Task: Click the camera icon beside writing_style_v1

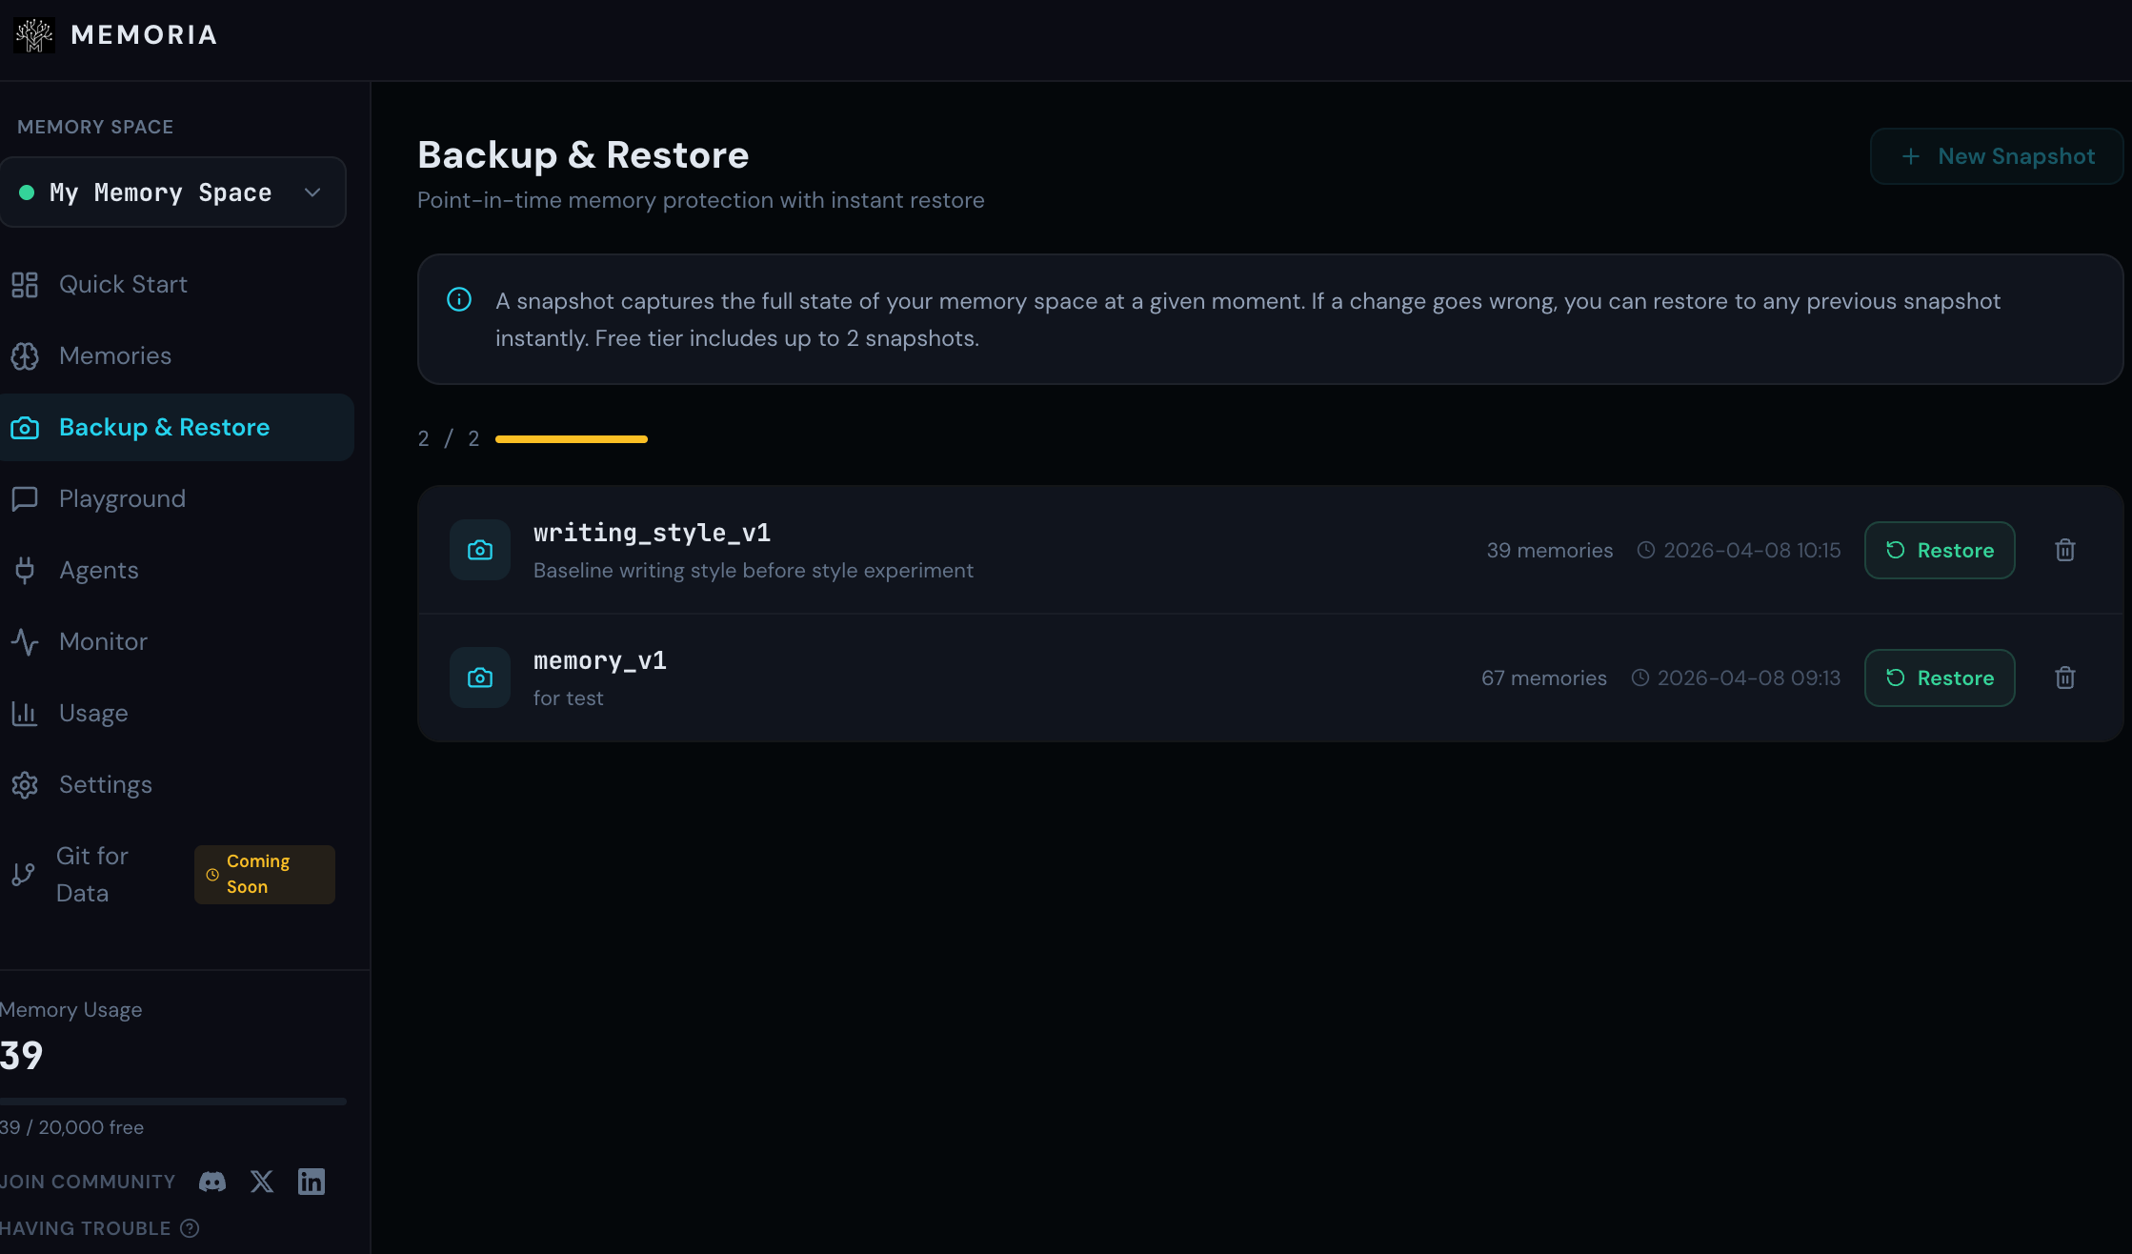Action: pyautogui.click(x=480, y=550)
